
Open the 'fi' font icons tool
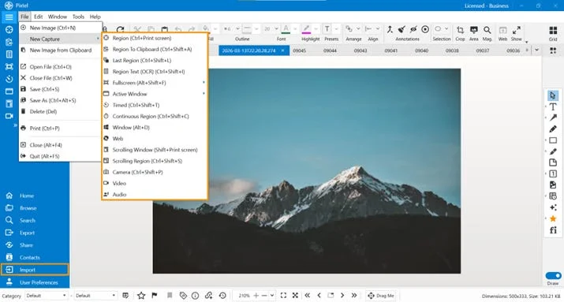tap(553, 229)
